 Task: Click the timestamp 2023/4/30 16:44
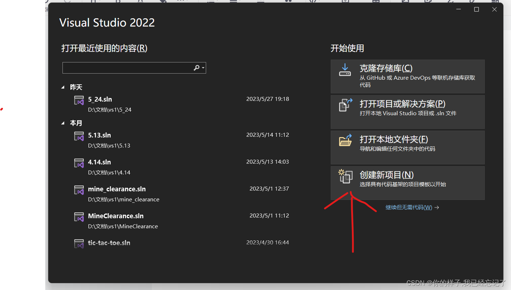268,243
